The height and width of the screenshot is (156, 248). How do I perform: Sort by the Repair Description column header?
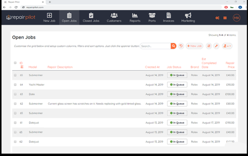click(x=60, y=67)
